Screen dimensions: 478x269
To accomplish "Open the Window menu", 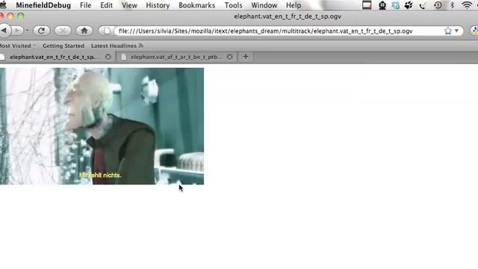I will [264, 5].
